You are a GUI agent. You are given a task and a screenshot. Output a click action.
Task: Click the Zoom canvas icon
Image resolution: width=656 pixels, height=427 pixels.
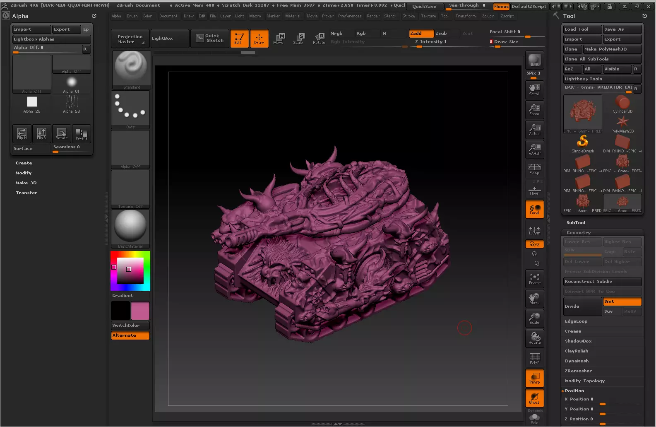[x=534, y=109]
